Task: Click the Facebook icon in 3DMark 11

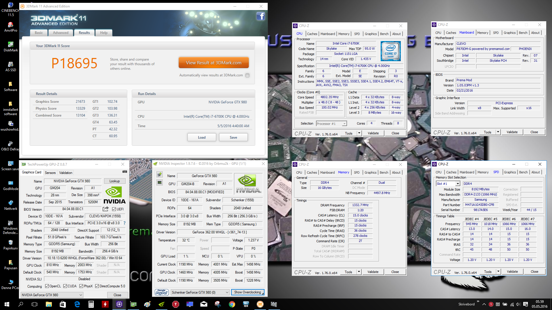Action: coord(260,16)
